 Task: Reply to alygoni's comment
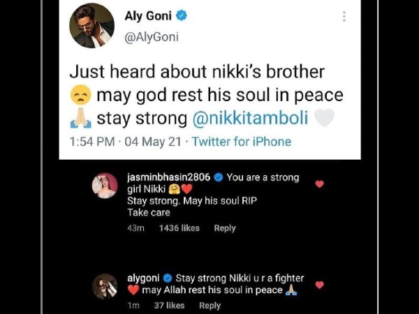(210, 306)
